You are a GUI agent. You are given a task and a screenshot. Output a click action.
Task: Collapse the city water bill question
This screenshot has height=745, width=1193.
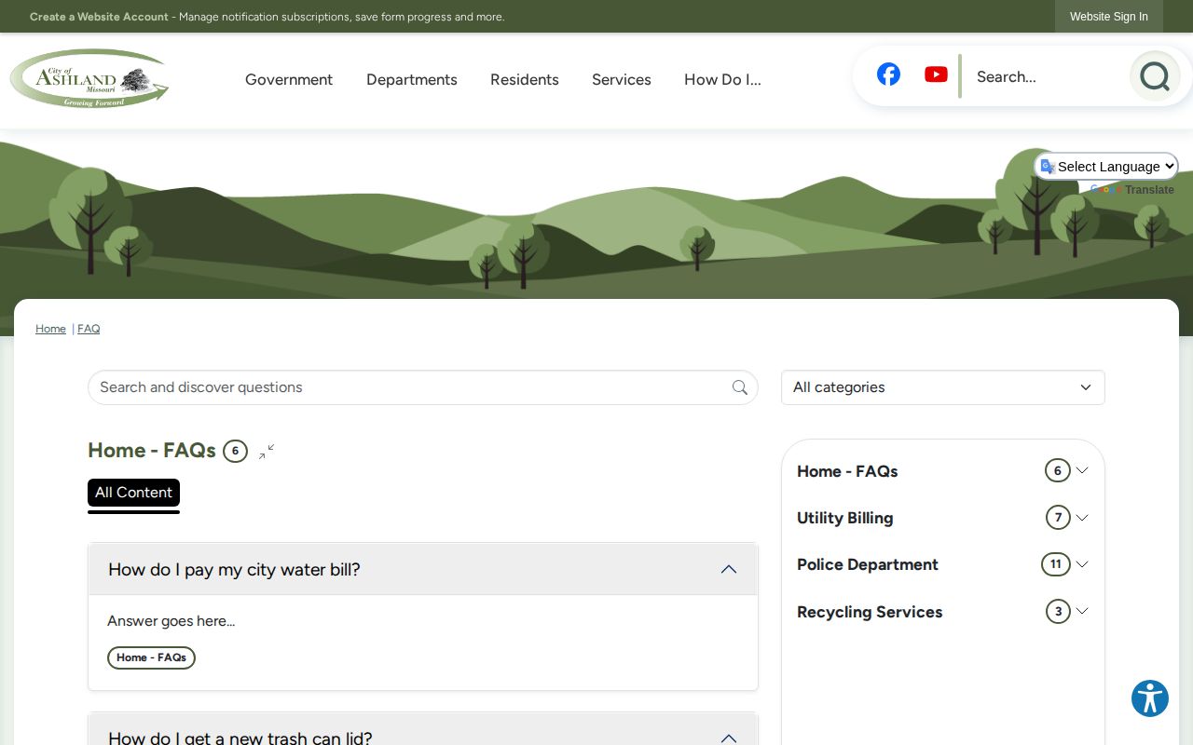coord(423,569)
